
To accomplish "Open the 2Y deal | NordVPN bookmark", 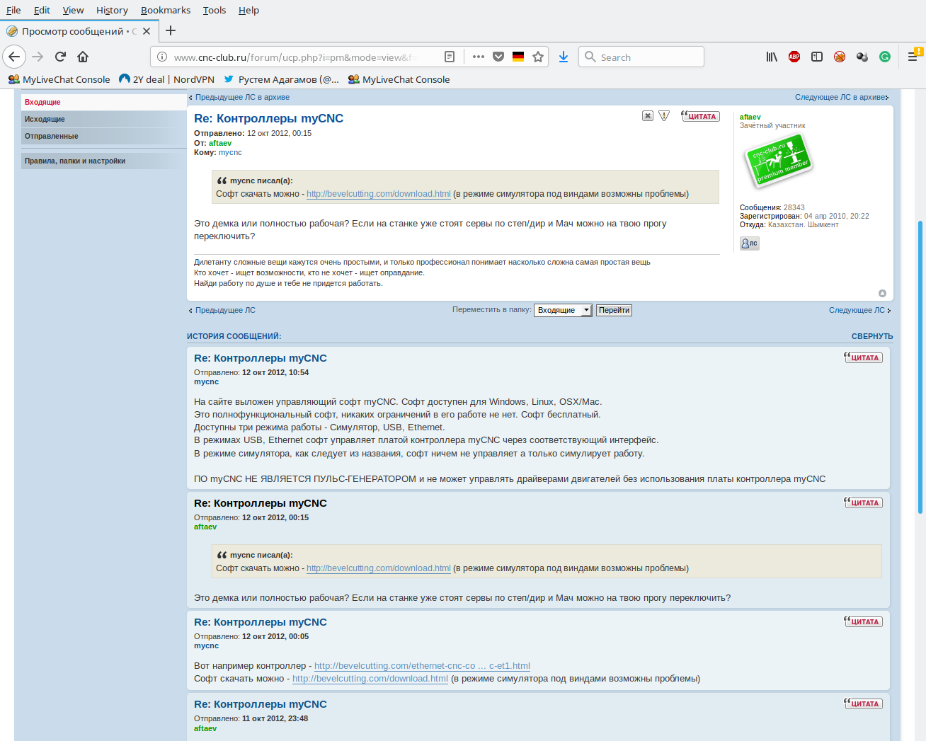I will click(166, 79).
